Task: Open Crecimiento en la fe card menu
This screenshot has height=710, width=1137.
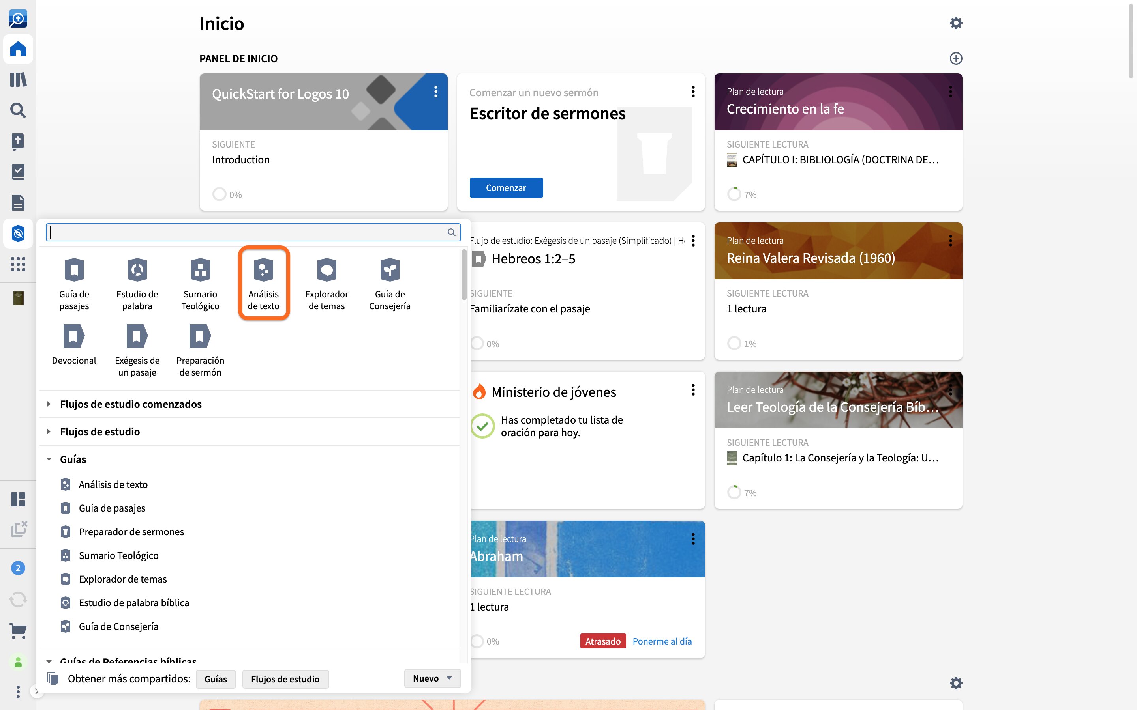Action: click(951, 92)
